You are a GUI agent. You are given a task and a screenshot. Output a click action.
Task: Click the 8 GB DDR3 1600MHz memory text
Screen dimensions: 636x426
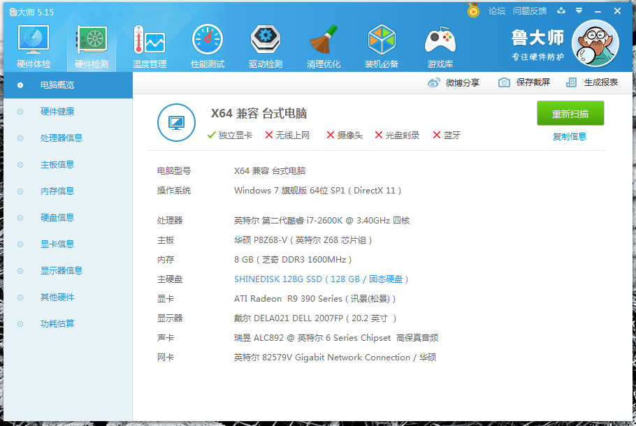[x=293, y=260]
